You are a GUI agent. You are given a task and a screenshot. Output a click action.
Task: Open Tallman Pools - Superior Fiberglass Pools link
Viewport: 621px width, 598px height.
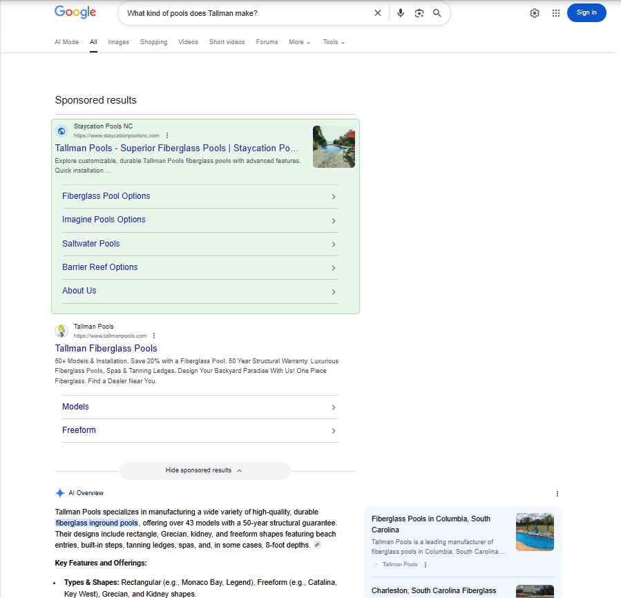[x=177, y=148]
